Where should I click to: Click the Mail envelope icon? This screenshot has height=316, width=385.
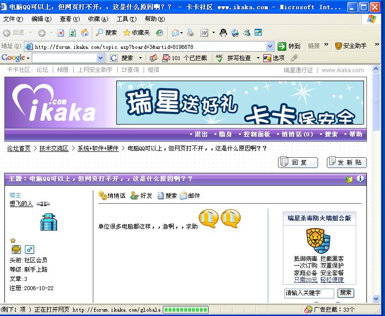click(175, 33)
